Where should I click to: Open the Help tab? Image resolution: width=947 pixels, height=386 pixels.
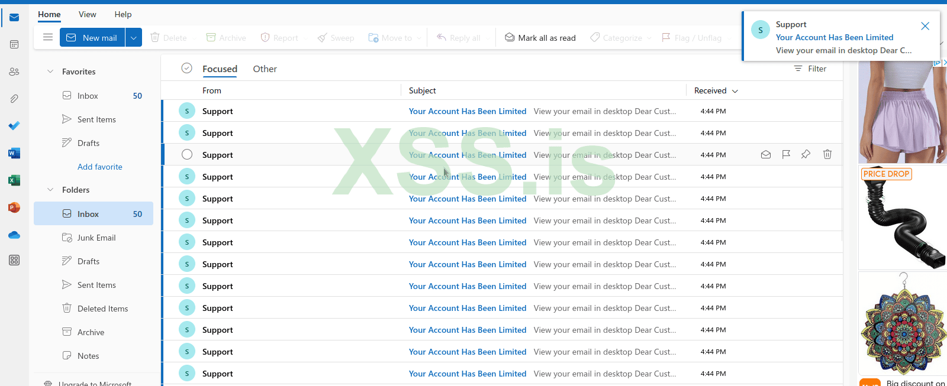[x=123, y=14]
